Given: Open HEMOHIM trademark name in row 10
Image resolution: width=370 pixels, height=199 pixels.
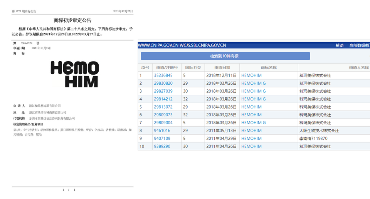Looking at the screenshot, I should point(251,146).
